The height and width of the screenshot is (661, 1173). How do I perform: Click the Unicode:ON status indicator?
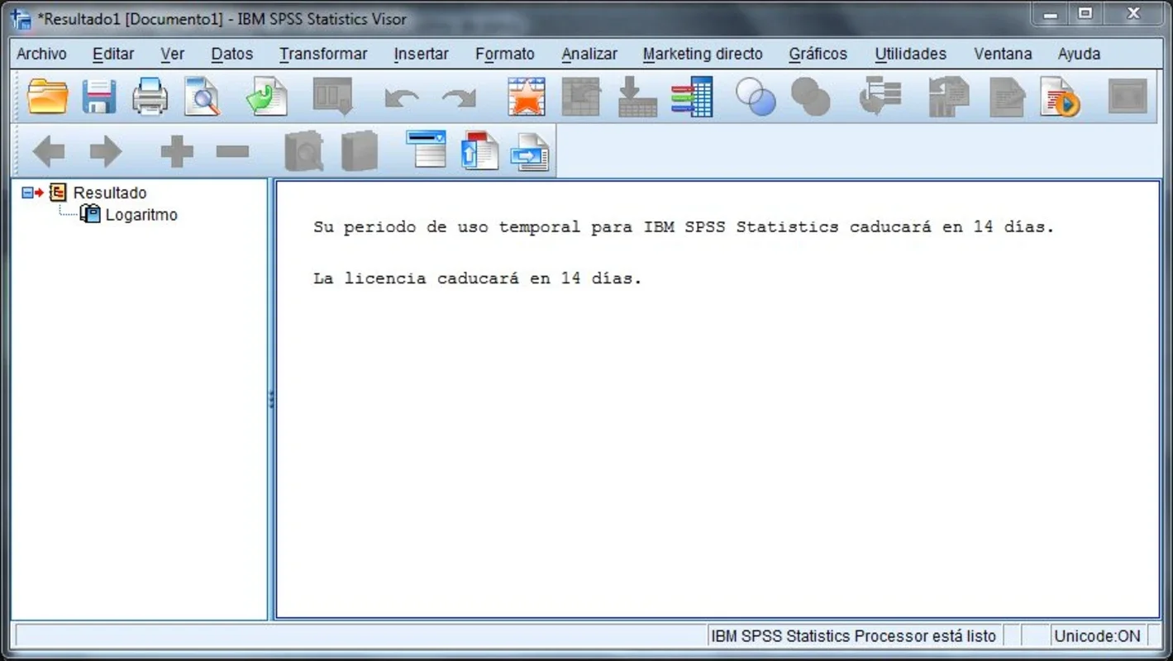[x=1097, y=636]
